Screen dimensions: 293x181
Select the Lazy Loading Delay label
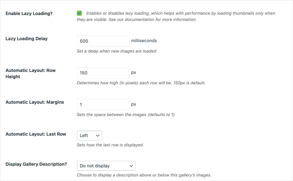coord(26,38)
